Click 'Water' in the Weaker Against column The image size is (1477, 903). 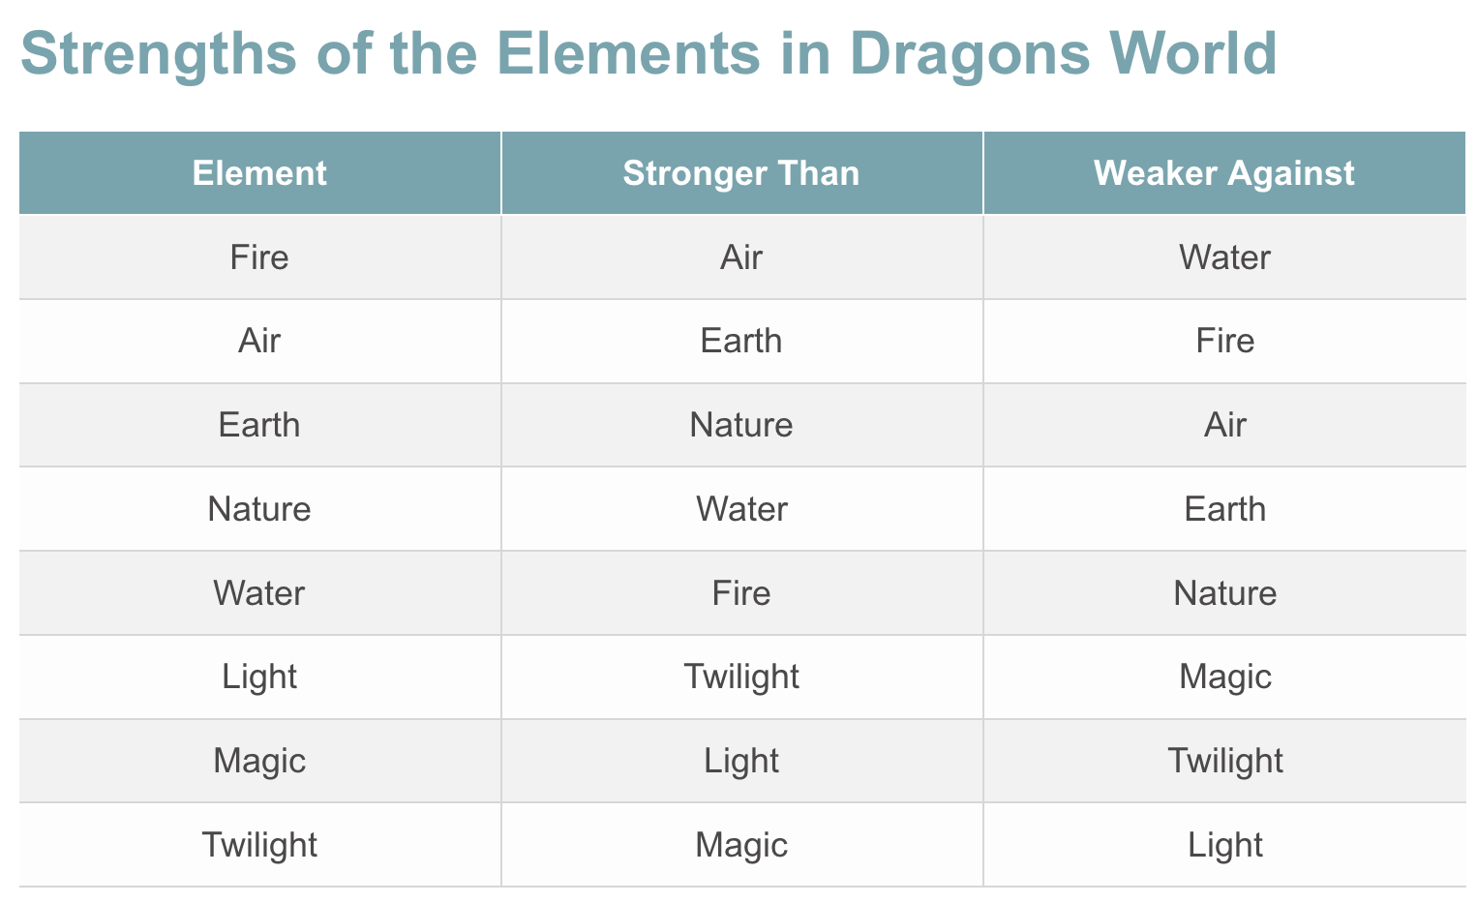coord(1224,257)
